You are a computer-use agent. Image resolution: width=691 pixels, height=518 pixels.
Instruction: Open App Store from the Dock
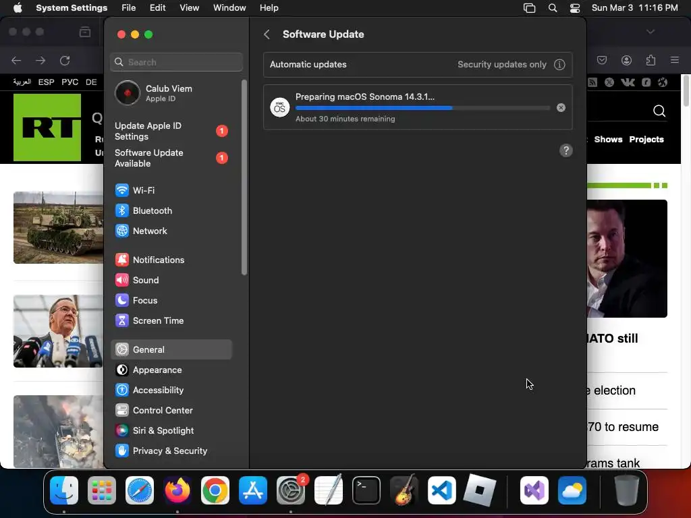pos(253,490)
